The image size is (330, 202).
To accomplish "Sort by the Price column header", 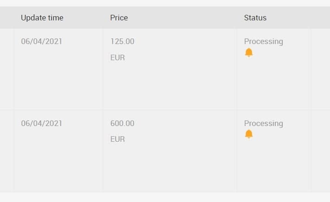I will [x=119, y=18].
